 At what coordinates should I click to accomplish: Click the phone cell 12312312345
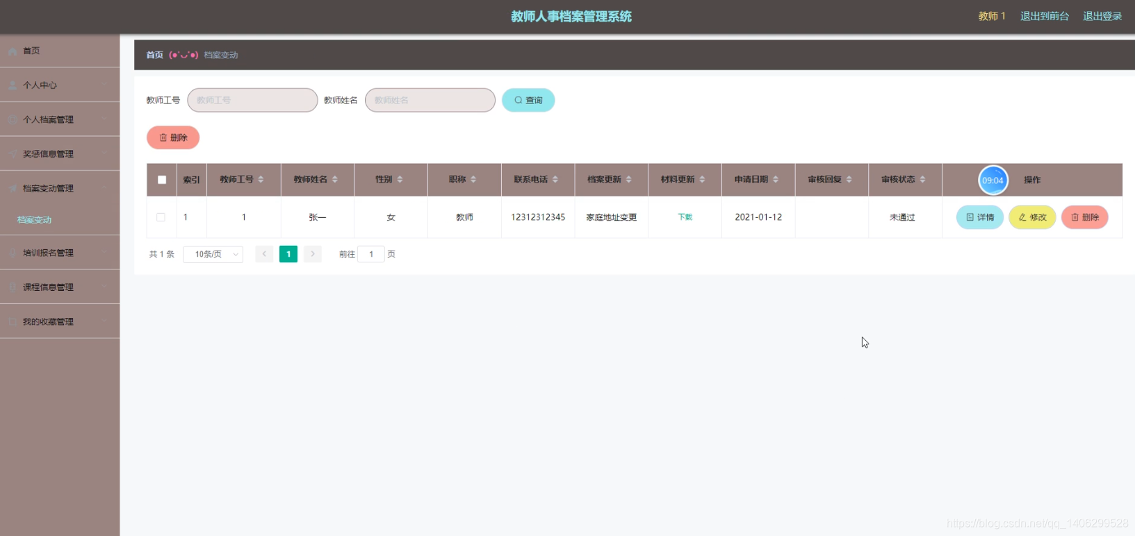pyautogui.click(x=538, y=217)
